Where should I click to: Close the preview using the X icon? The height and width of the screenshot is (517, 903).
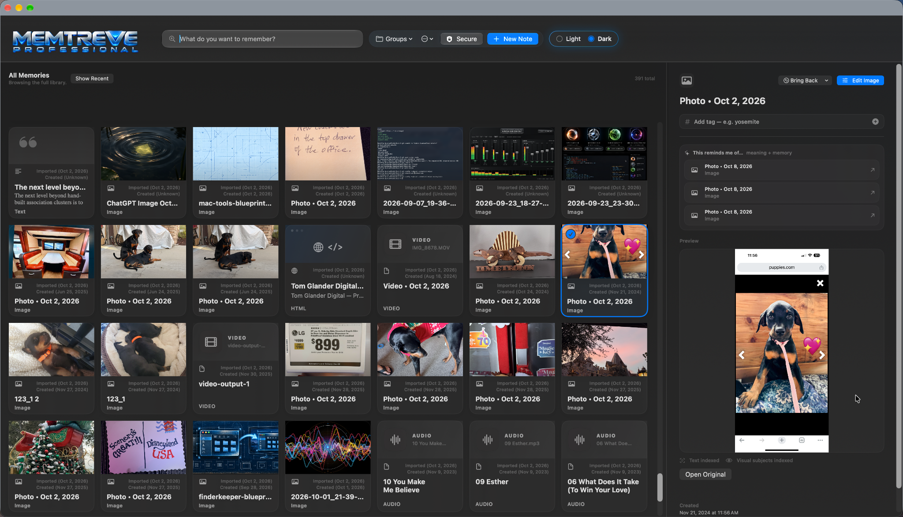coord(820,283)
